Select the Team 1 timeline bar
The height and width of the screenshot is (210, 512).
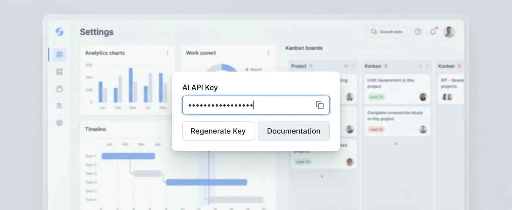coord(128,156)
